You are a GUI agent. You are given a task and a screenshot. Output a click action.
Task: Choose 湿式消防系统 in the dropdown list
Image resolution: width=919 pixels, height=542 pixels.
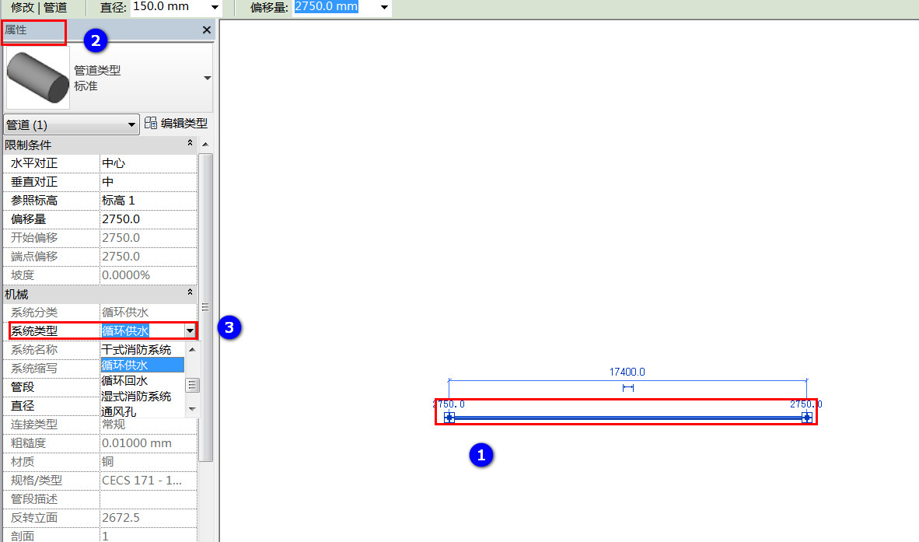[x=136, y=397]
